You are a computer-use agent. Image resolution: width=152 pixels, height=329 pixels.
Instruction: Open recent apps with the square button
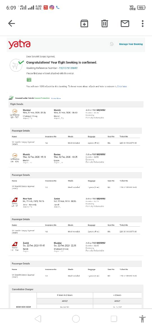tap(114, 319)
